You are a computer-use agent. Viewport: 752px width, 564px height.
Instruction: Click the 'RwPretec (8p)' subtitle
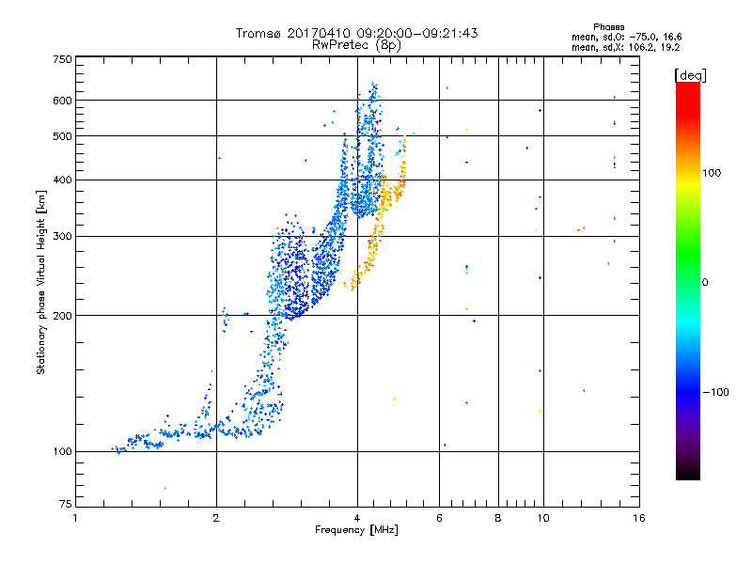[356, 45]
